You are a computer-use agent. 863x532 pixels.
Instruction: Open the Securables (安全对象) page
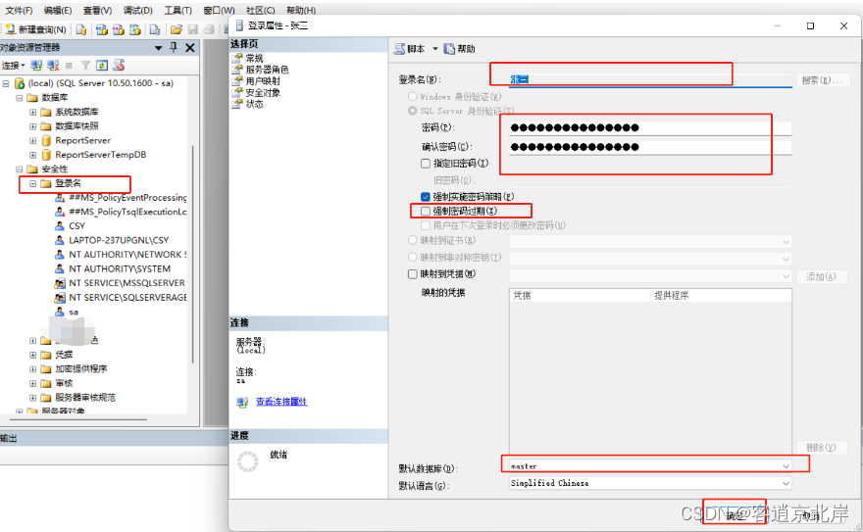point(263,92)
